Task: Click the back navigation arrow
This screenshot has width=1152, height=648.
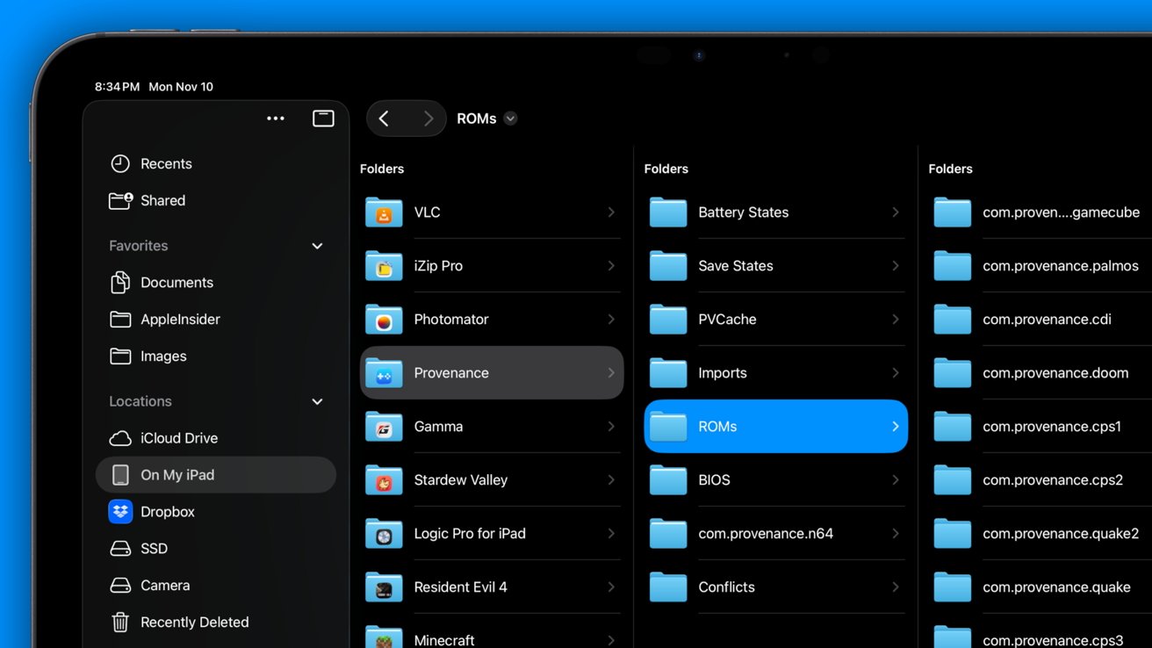Action: point(384,119)
